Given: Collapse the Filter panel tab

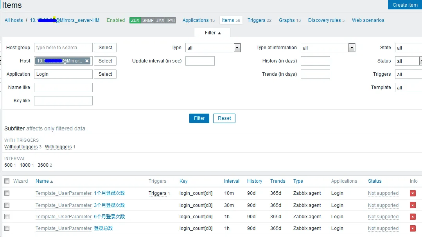Looking at the screenshot, I should click(212, 33).
